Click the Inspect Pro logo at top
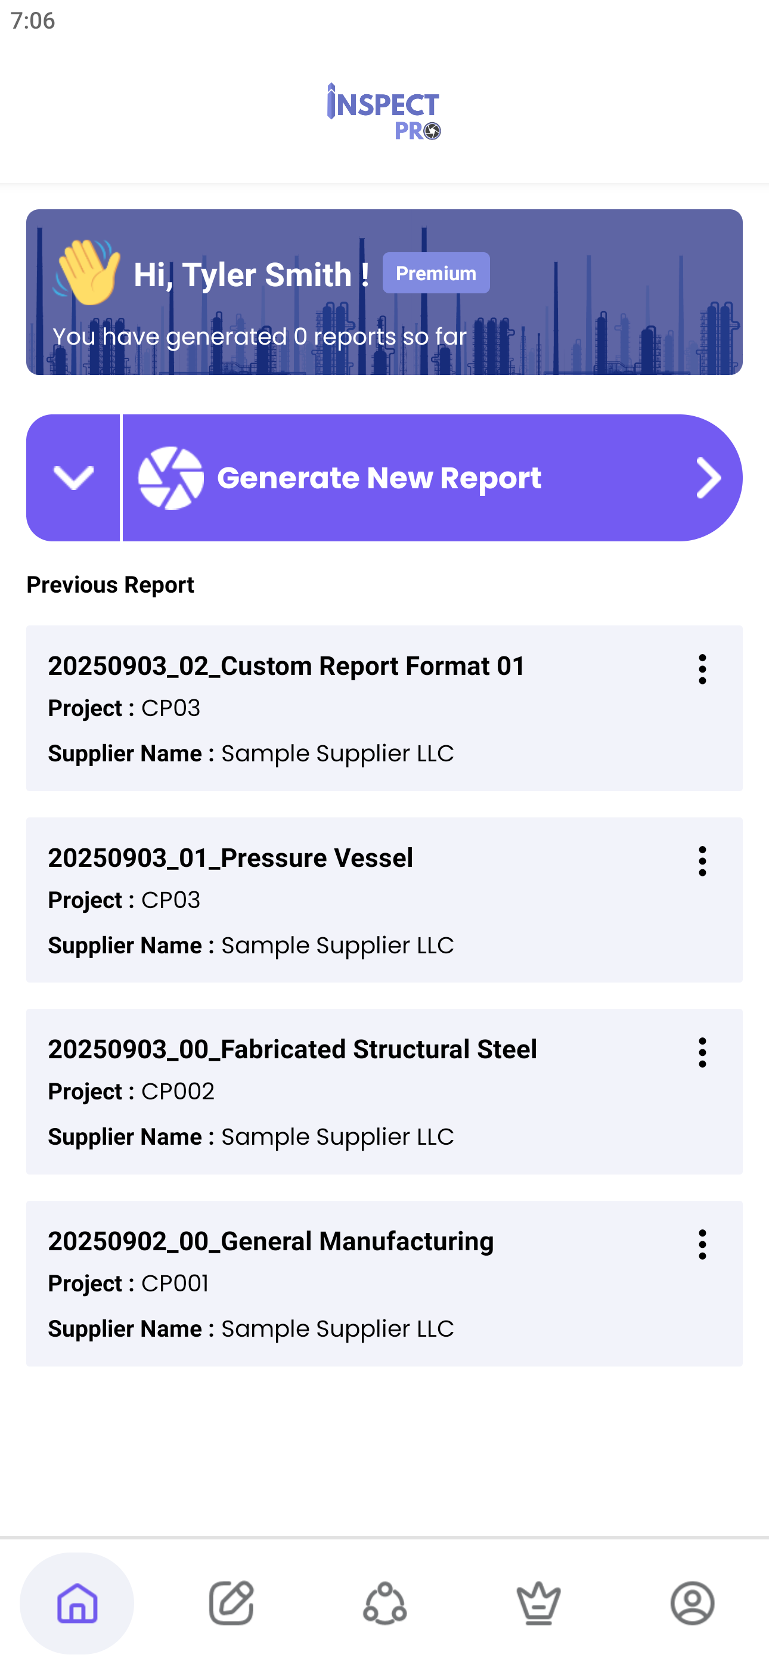 [384, 111]
